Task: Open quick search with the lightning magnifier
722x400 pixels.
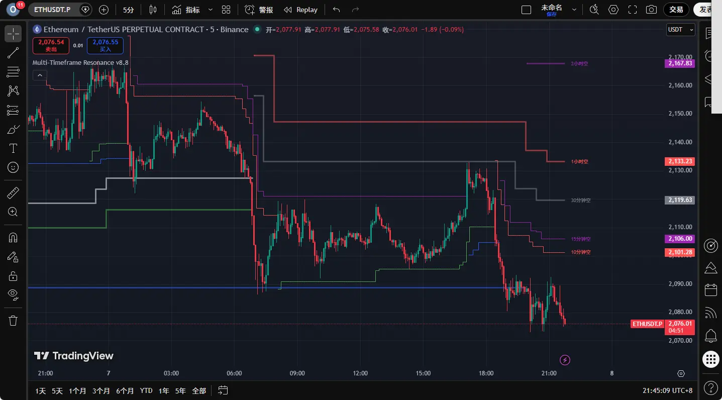Action: [594, 10]
